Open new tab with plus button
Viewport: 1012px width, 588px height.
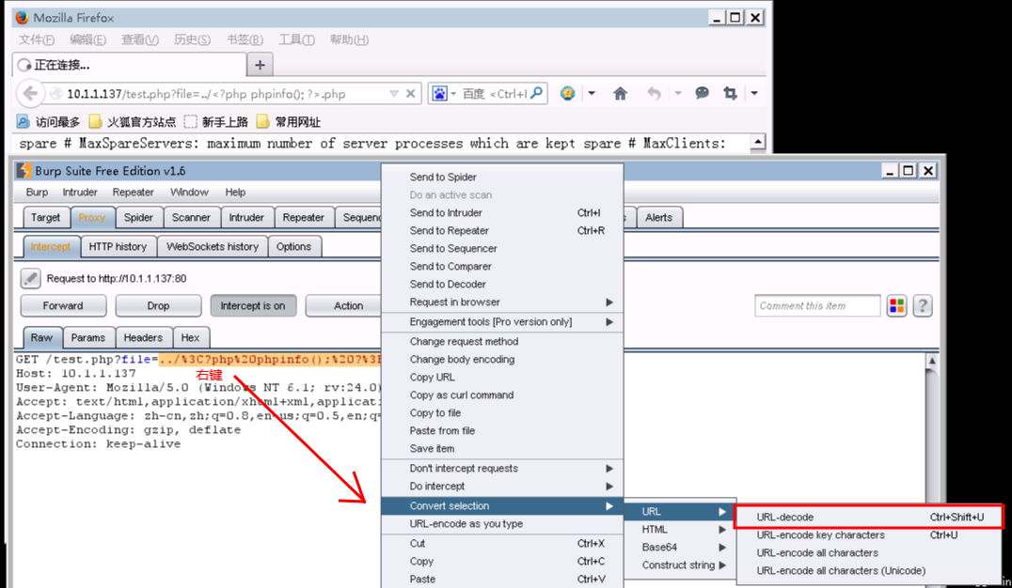pos(261,65)
